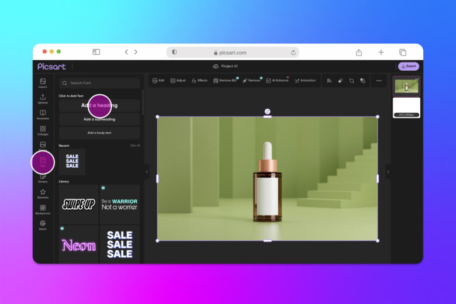Click Add a body text
Image resolution: width=456 pixels, height=304 pixels.
99,133
